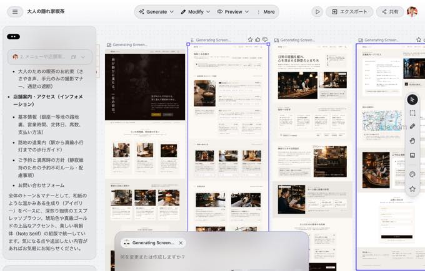Open the hamburger main menu
This screenshot has height=271, width=425.
(x=15, y=12)
